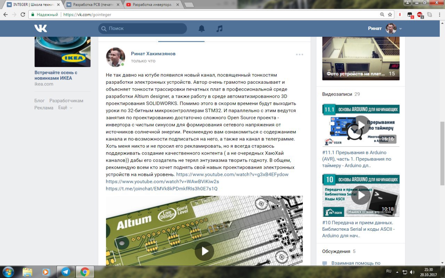
Task: Click the secure lock icon in address bar
Action: click(x=33, y=15)
